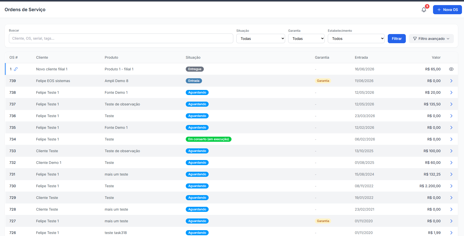Open OS 739 using its row arrow
The height and width of the screenshot is (236, 464).
[451, 81]
